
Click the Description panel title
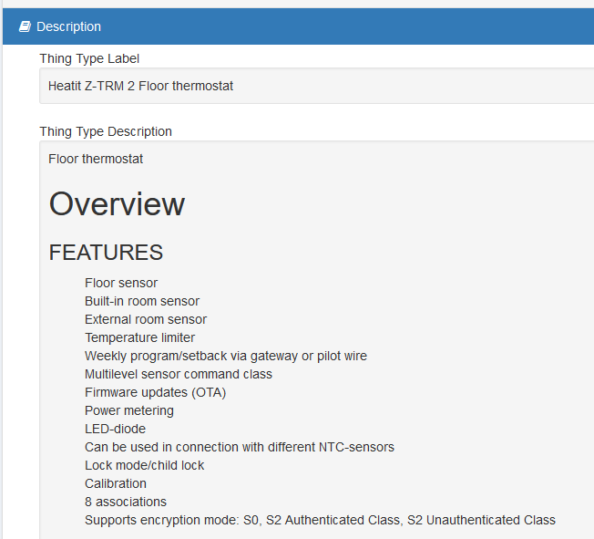(x=68, y=27)
